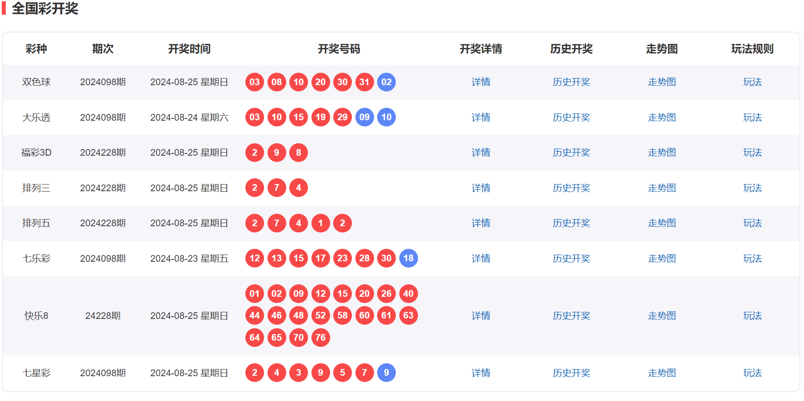Click red ball 40 in 快乐8 row

408,294
